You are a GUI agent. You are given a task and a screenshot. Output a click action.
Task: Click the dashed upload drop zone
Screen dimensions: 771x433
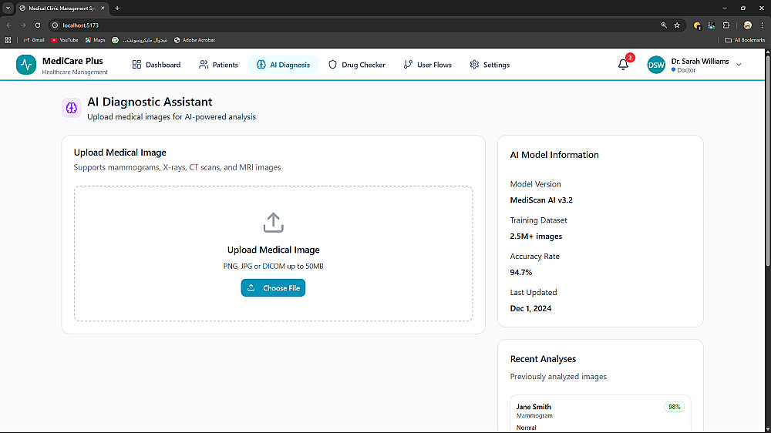click(x=274, y=253)
